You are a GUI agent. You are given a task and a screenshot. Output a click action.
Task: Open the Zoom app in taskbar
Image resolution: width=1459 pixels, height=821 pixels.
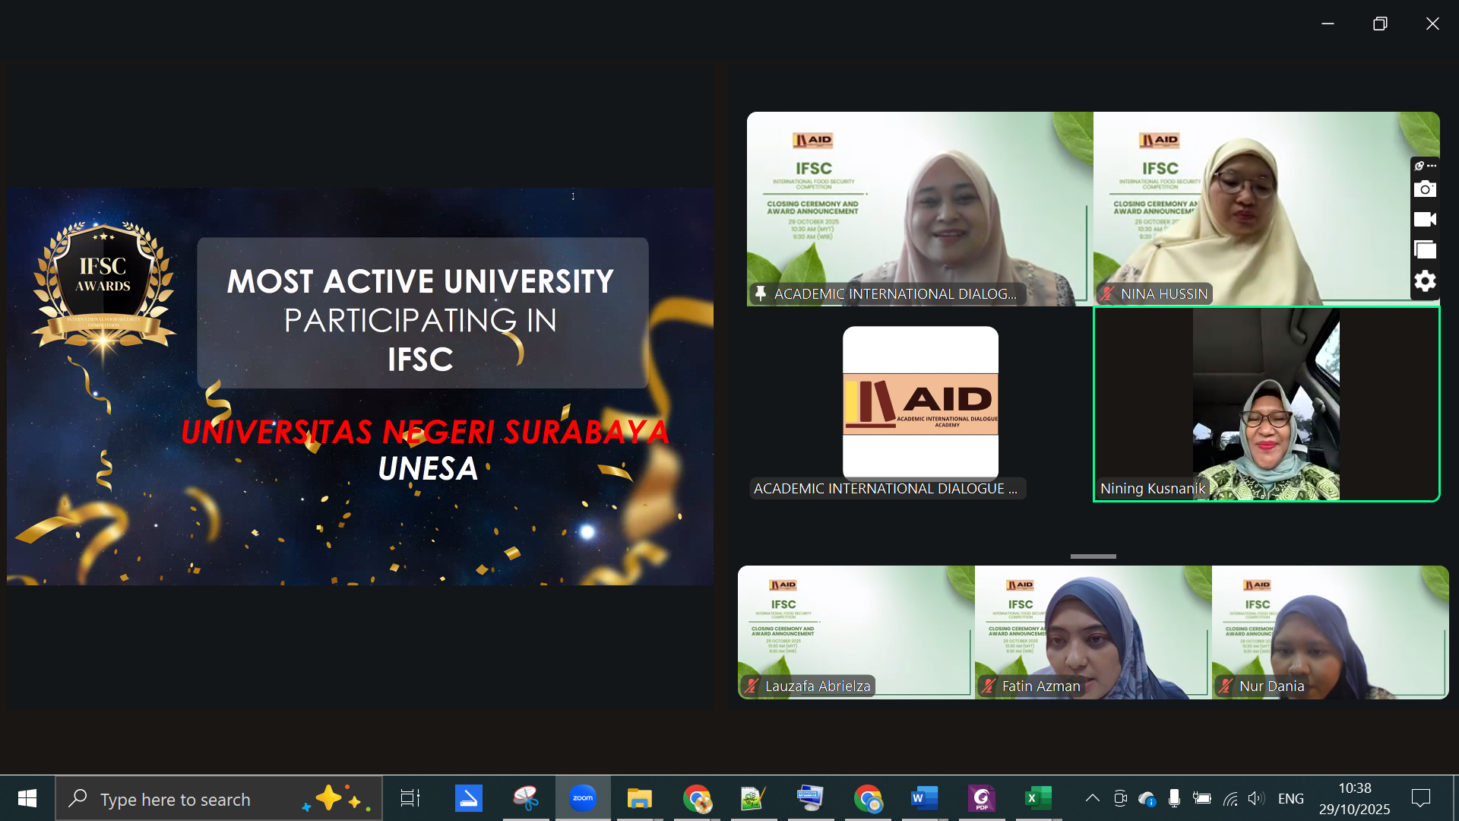point(583,798)
